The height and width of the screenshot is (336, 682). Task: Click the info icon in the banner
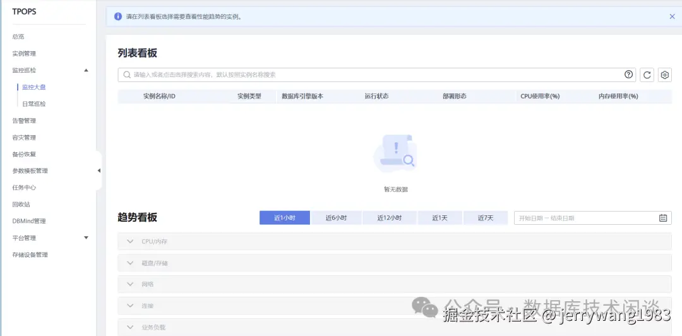(118, 16)
